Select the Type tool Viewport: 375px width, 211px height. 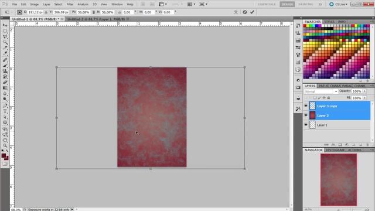5,111
